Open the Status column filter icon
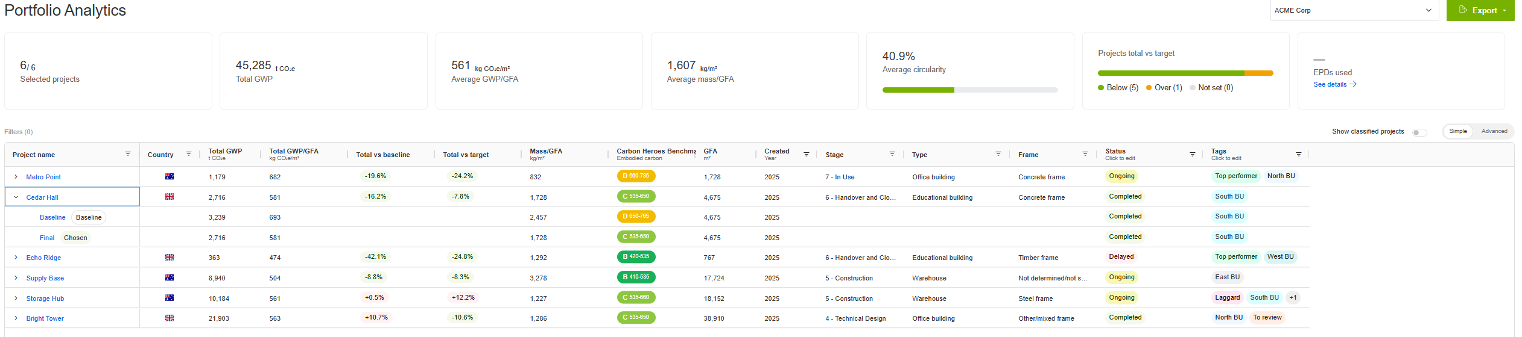The height and width of the screenshot is (337, 1522). tap(1193, 155)
